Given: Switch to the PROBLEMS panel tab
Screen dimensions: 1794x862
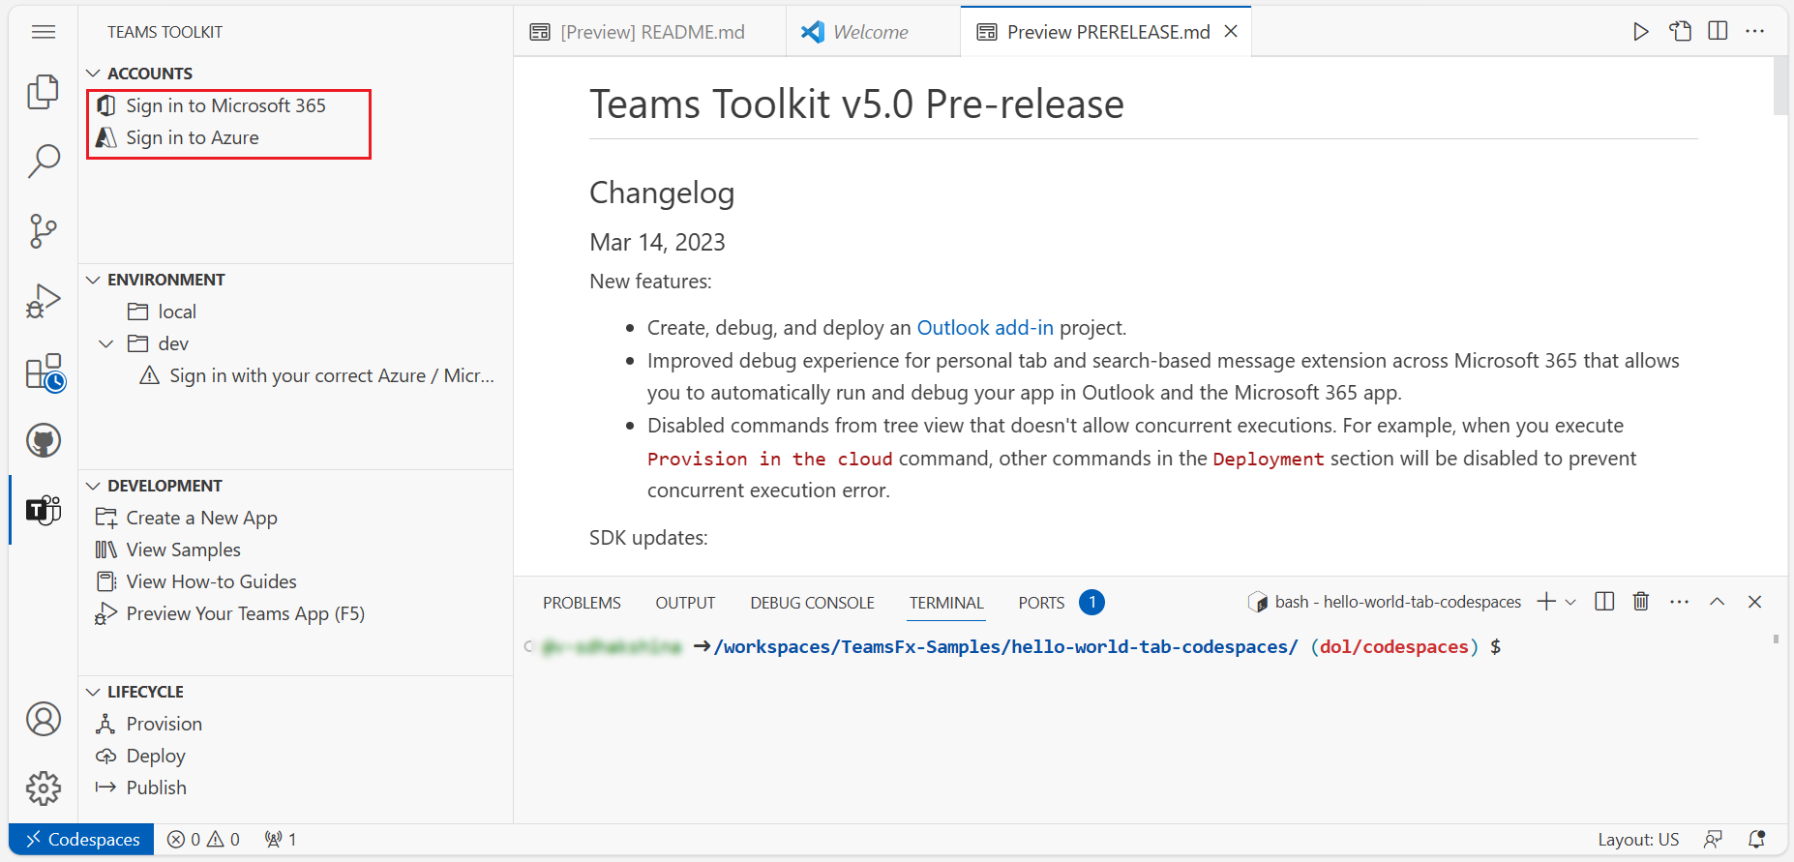Looking at the screenshot, I should 582,603.
